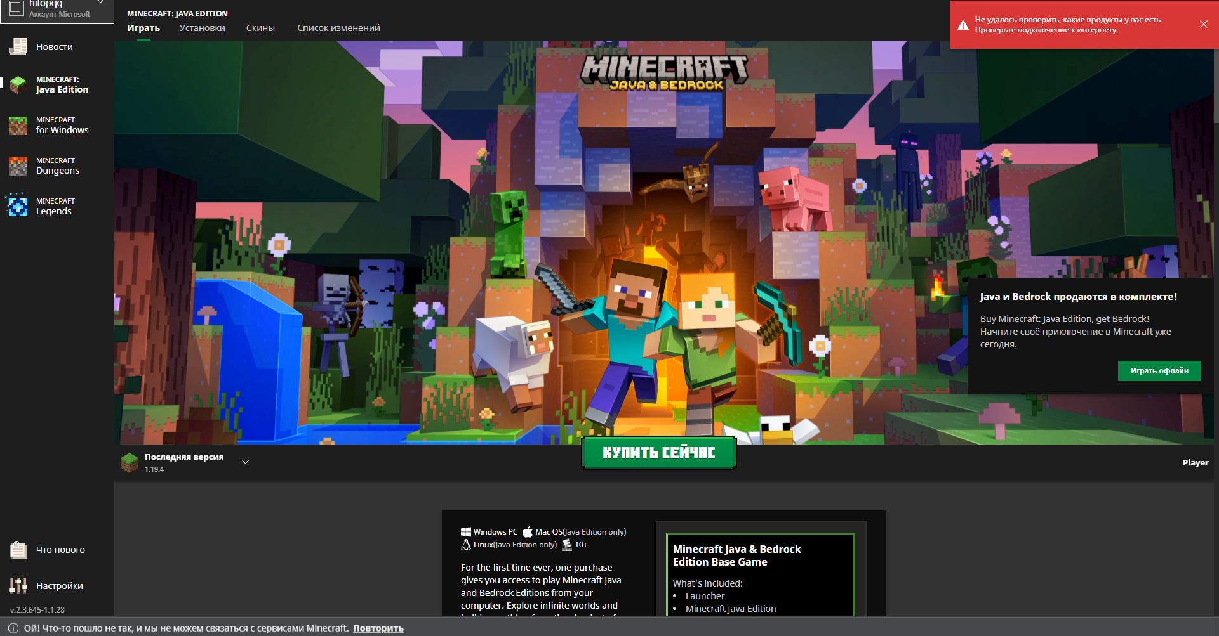Viewport: 1219px width, 636px height.
Task: Click the grass block icon beside the latest version
Action: click(x=130, y=462)
